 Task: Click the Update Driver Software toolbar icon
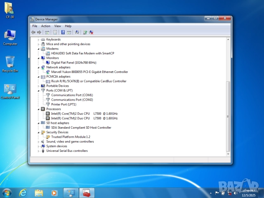(x=85, y=32)
